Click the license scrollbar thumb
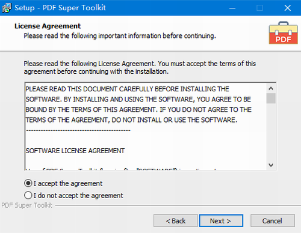301x233 pixels. point(271,98)
